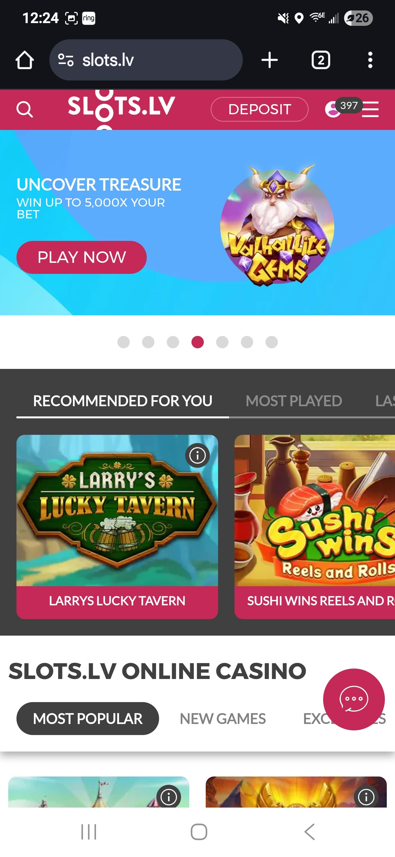Switch to New Games tab
The image size is (395, 857).
tap(222, 718)
